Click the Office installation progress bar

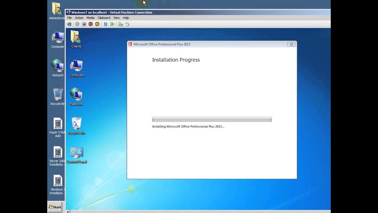pyautogui.click(x=212, y=120)
